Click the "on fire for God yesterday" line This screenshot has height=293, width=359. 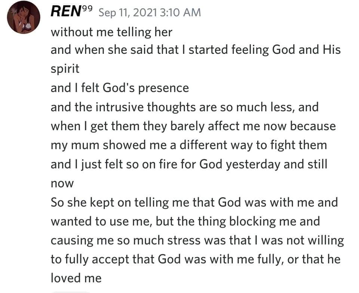click(188, 164)
